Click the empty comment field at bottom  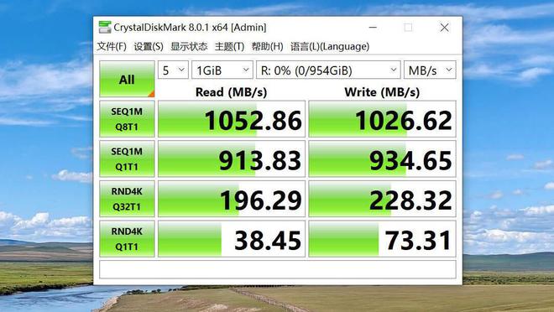[x=278, y=269]
